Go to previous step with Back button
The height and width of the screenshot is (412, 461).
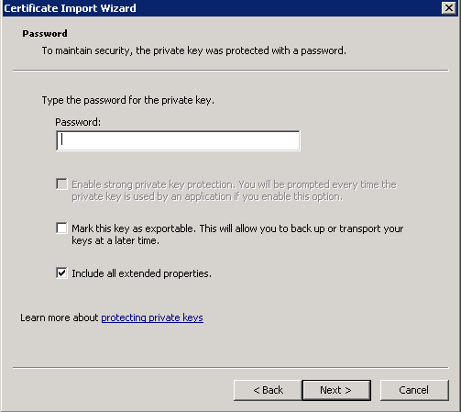click(x=268, y=390)
